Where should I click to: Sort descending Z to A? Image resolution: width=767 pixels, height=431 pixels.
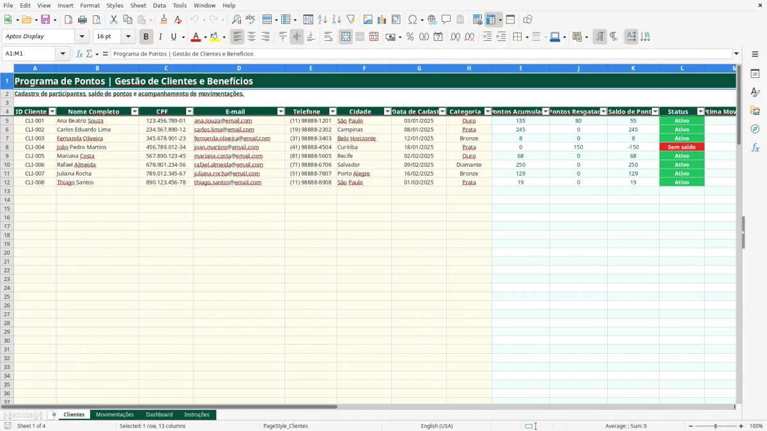coord(336,20)
